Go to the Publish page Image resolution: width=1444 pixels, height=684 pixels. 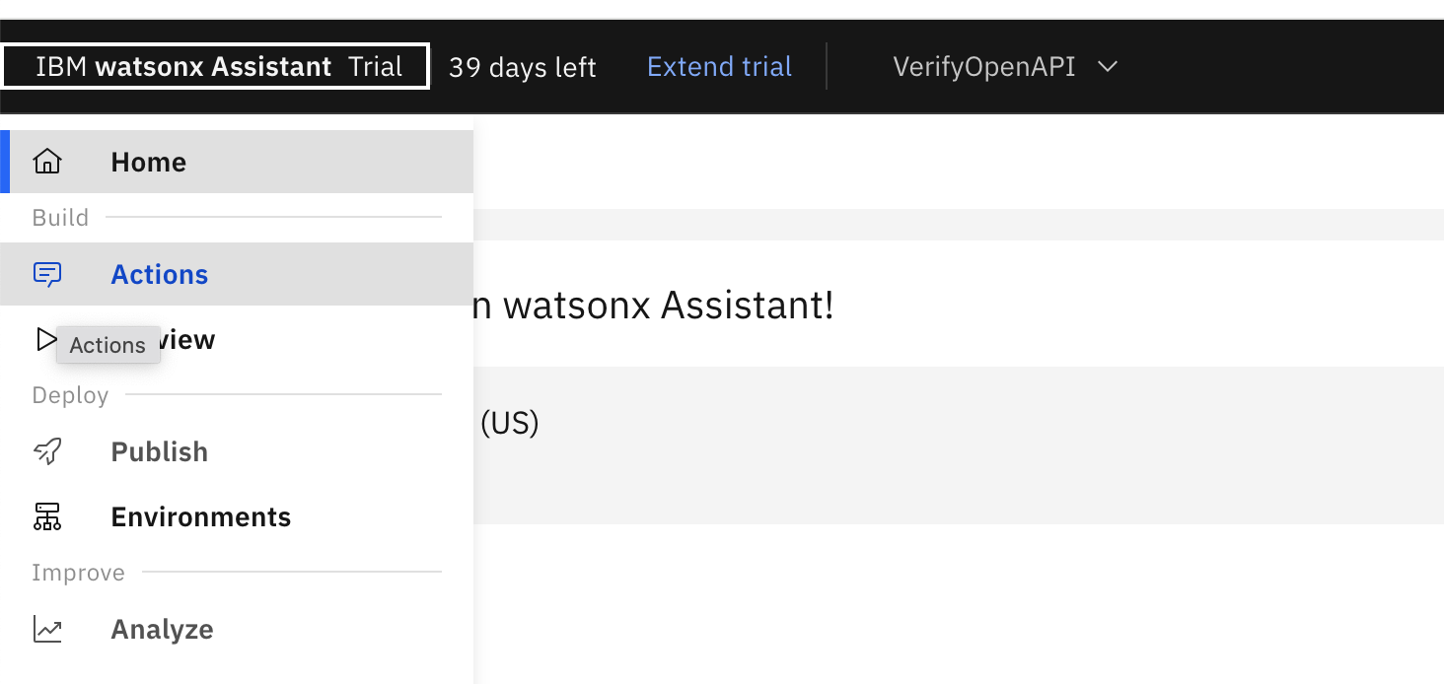click(160, 451)
